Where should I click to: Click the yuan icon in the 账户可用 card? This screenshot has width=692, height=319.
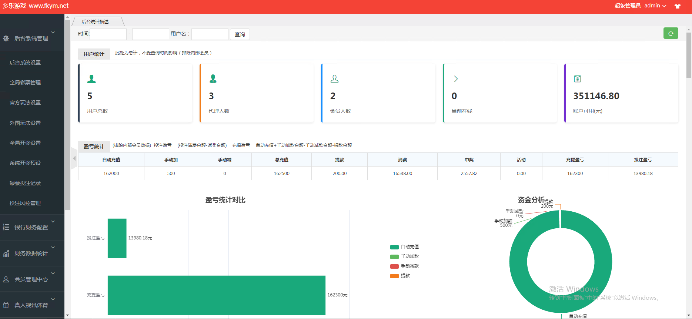(x=577, y=79)
